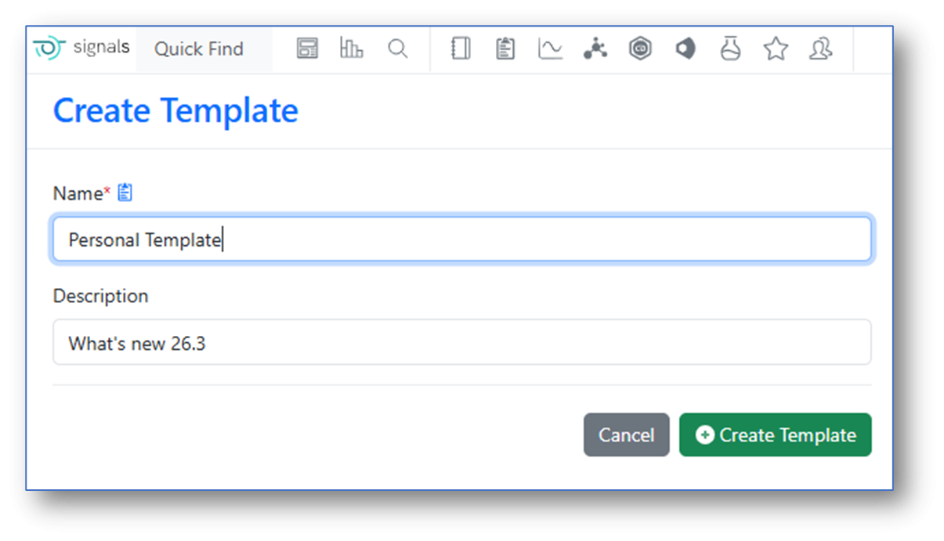This screenshot has width=944, height=541.
Task: Click the Create Template page heading
Action: (175, 110)
